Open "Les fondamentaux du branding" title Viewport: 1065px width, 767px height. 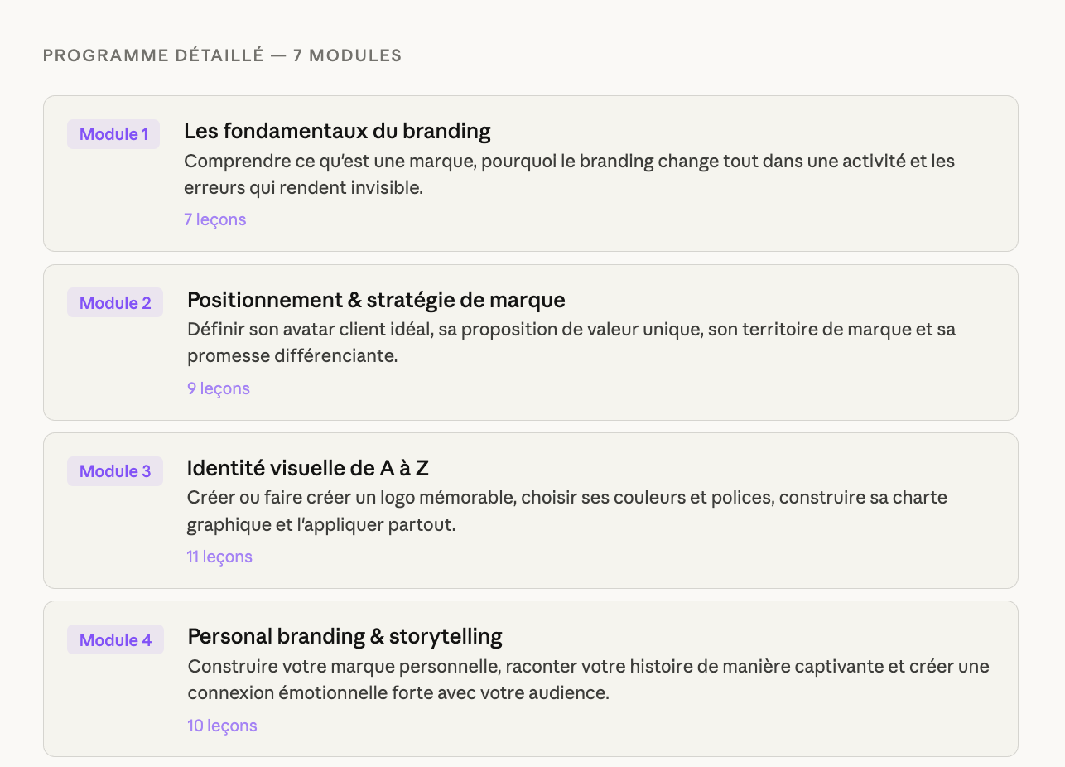coord(337,131)
